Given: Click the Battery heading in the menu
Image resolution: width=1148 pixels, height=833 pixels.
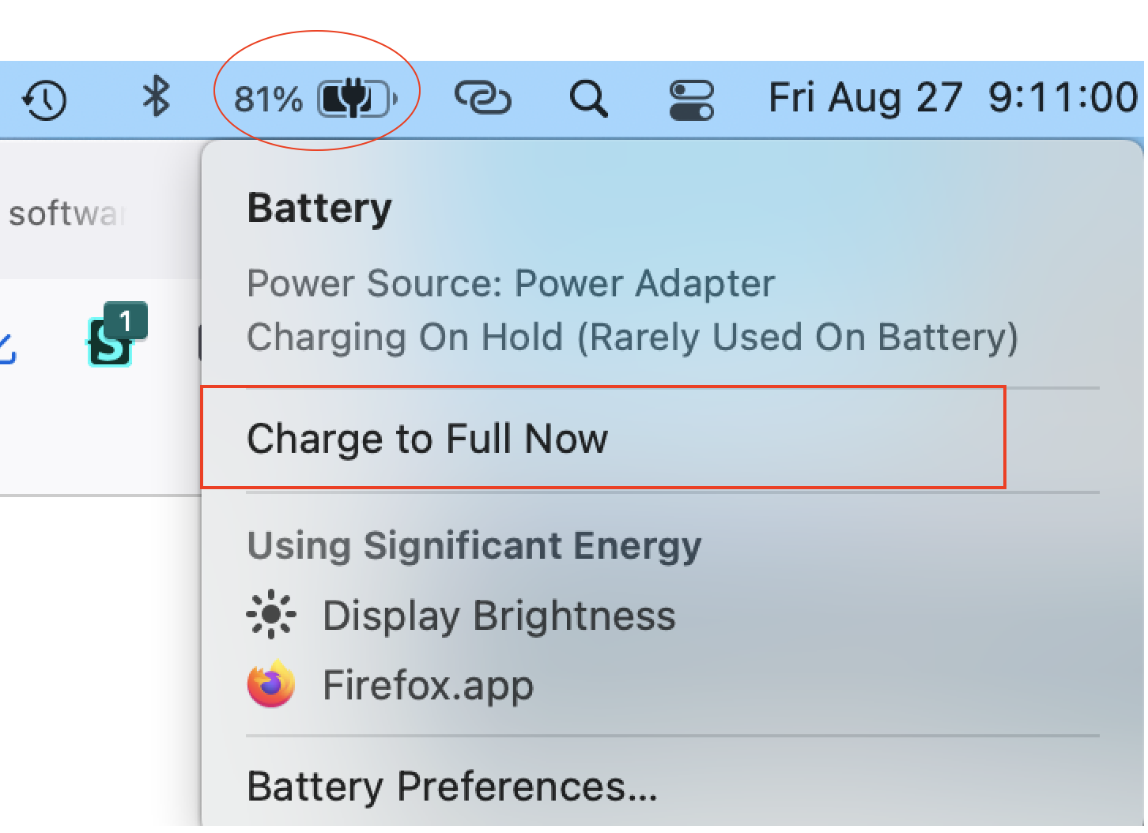Looking at the screenshot, I should tap(319, 209).
